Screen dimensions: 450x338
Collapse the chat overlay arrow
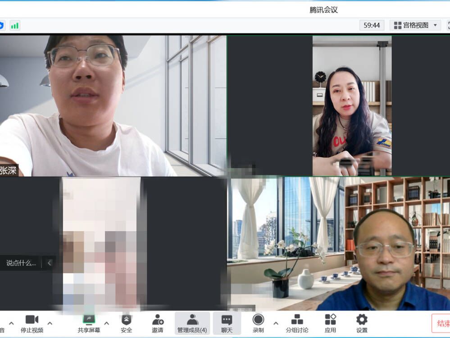click(x=50, y=263)
